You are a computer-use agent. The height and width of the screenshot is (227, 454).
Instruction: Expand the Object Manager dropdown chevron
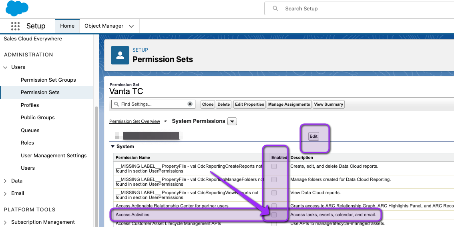131,26
